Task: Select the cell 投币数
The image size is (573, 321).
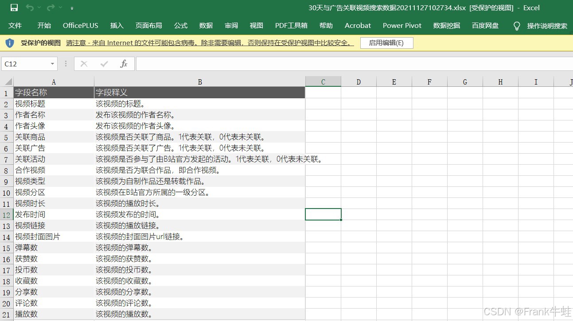Action: point(54,270)
